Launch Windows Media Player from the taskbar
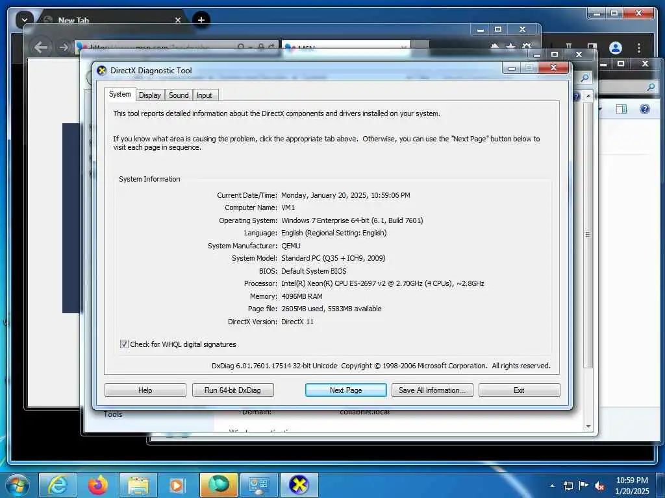665x498 pixels. pyautogui.click(x=177, y=485)
